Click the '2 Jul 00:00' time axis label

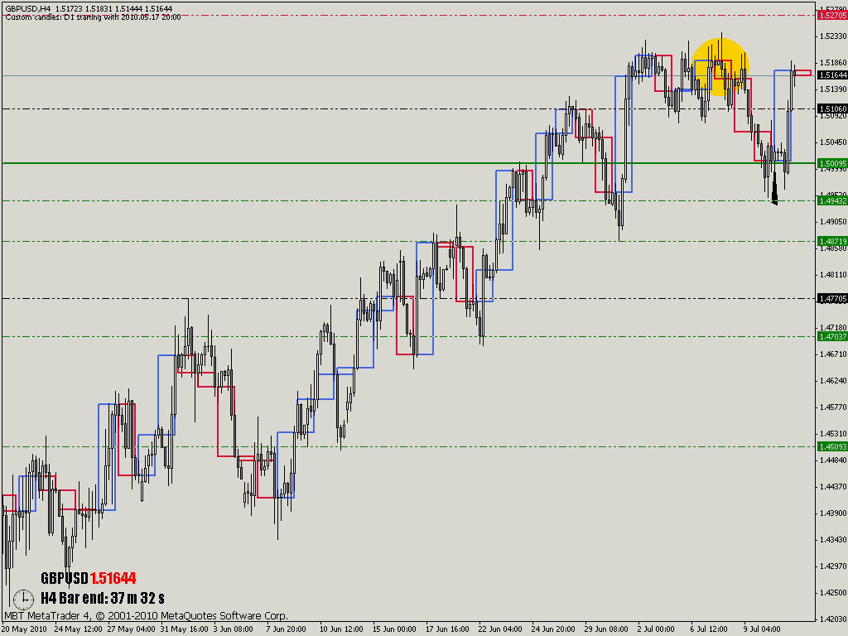[656, 629]
